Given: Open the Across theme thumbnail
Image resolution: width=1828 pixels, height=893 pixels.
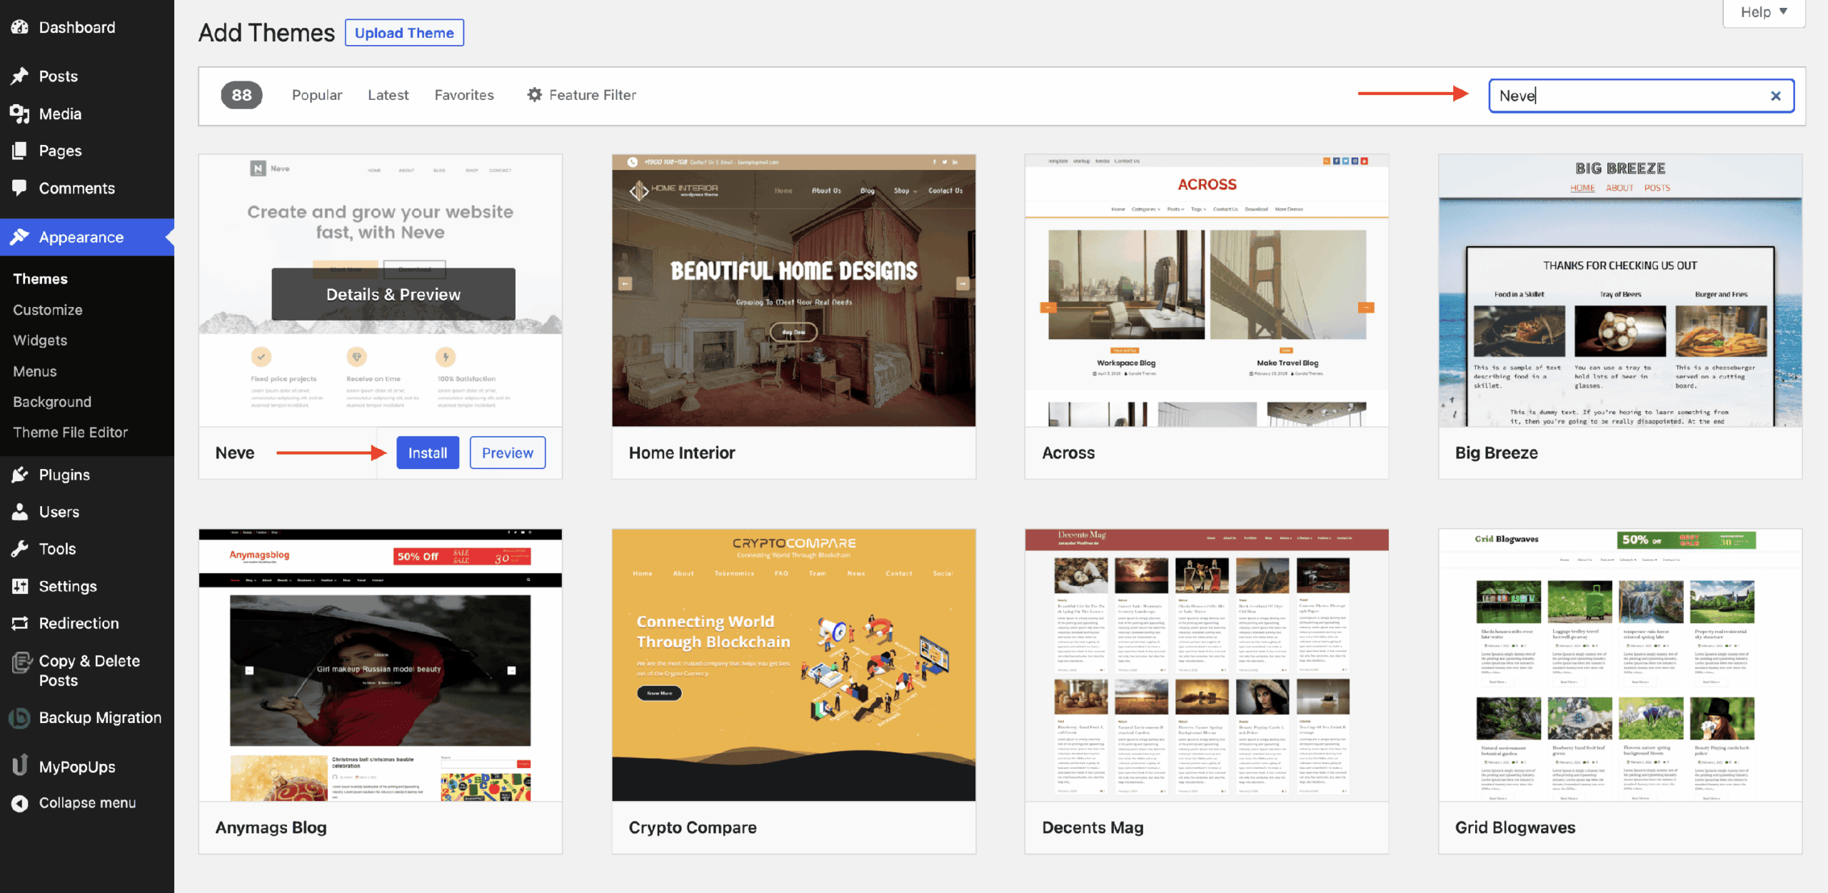Looking at the screenshot, I should point(1207,291).
